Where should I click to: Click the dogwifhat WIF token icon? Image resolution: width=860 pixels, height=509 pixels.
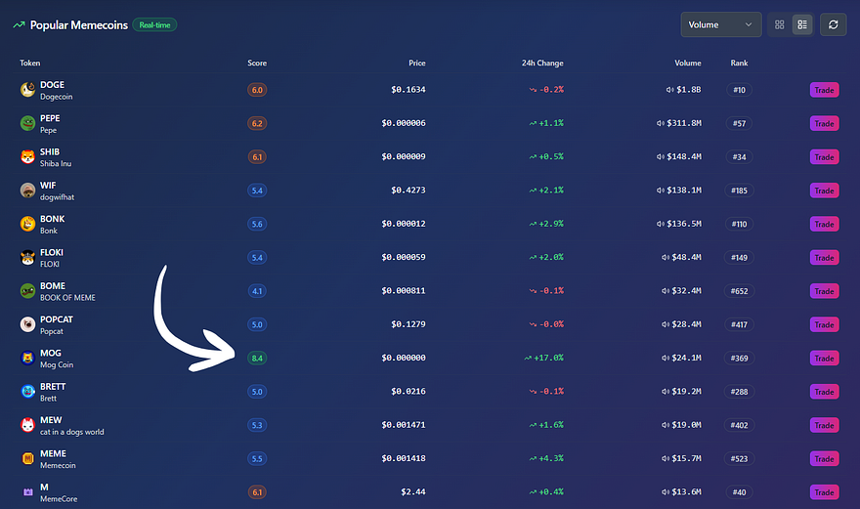pos(27,191)
